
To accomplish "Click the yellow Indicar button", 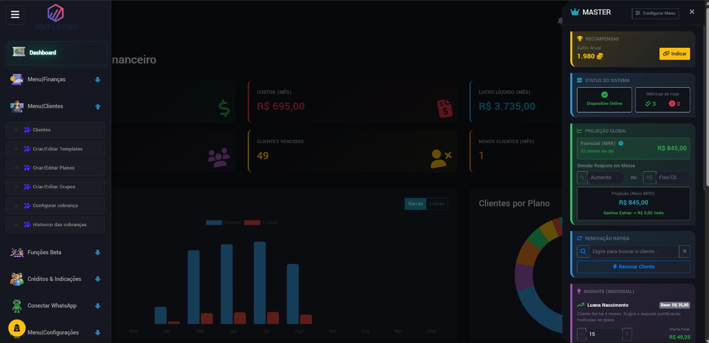I will pyautogui.click(x=674, y=54).
